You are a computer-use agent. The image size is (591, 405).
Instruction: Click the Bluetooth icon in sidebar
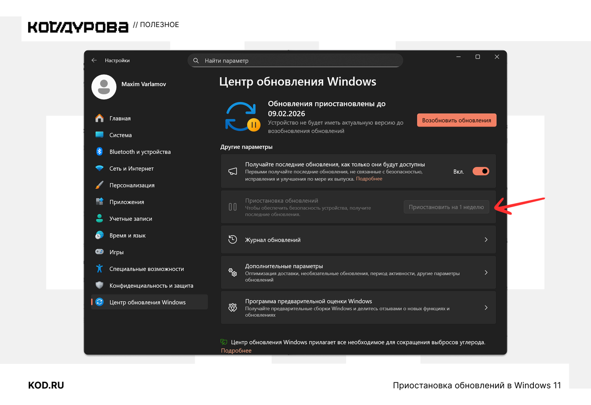pos(99,152)
